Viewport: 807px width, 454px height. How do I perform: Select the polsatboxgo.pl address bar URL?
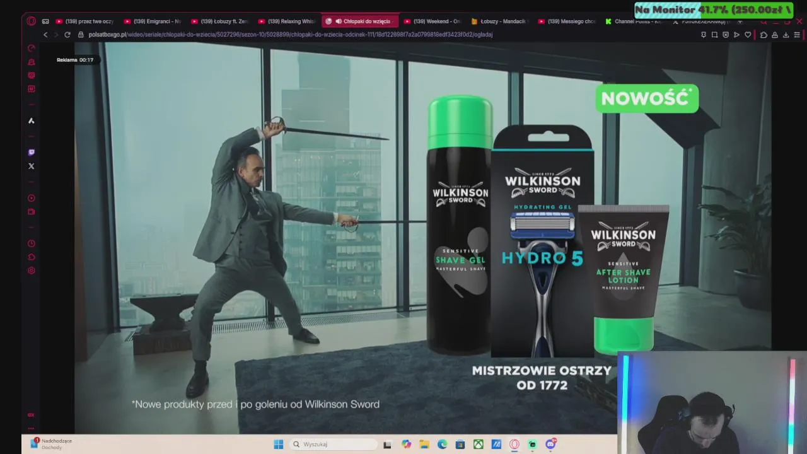290,35
